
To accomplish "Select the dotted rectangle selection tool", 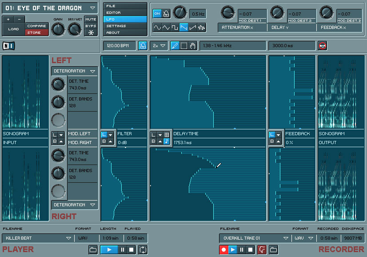I will point(184,45).
